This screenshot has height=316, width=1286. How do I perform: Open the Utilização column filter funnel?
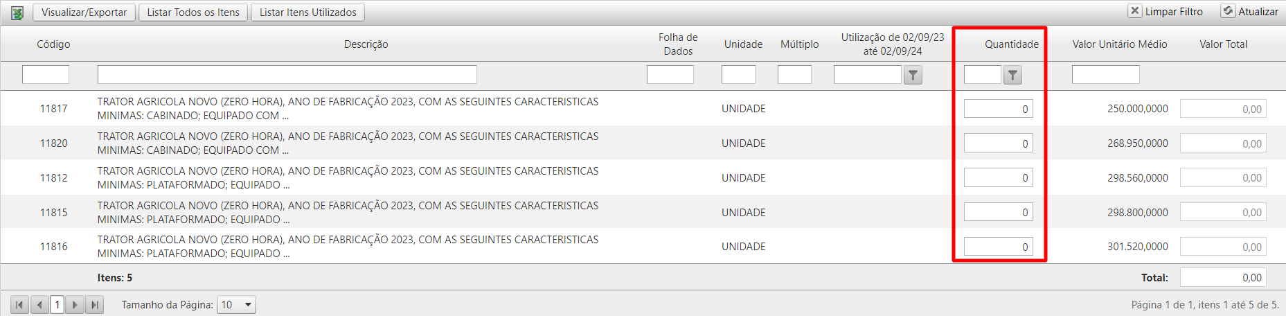[x=913, y=75]
